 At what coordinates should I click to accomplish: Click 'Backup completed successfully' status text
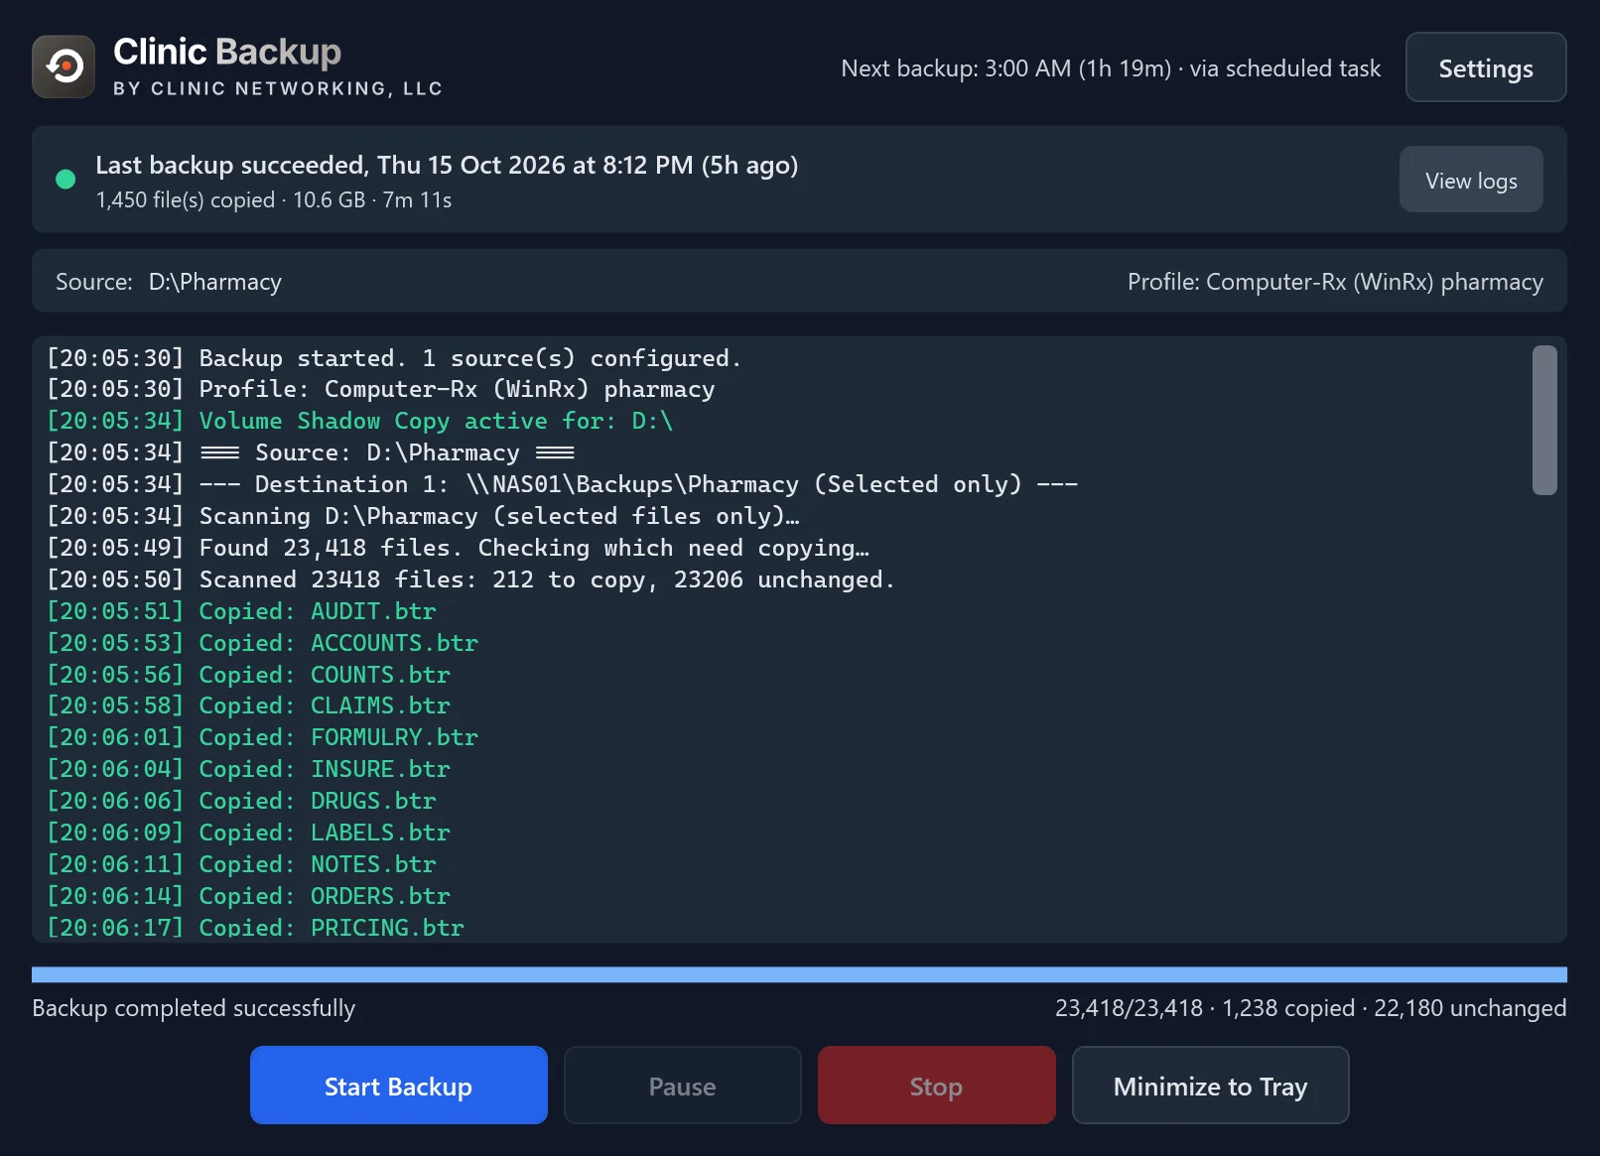click(194, 1008)
